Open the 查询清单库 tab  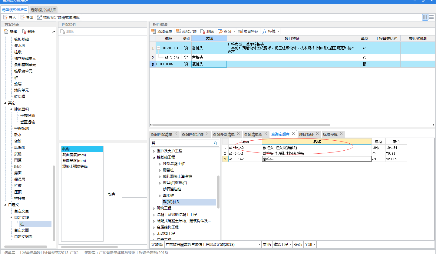coord(253,134)
